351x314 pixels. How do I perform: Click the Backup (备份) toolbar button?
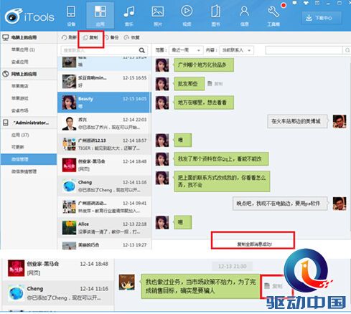click(111, 37)
